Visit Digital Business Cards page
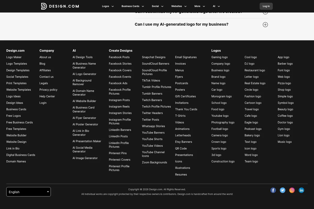The width and height of the screenshot is (314, 209). [21, 155]
